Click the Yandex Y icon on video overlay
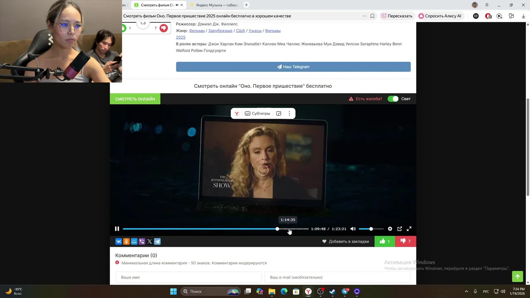530x298 pixels. pyautogui.click(x=237, y=113)
